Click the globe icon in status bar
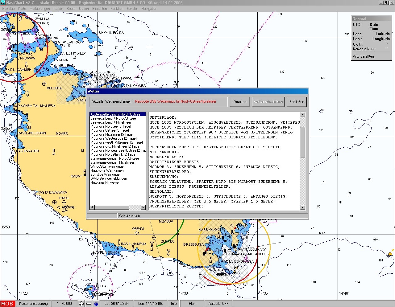Viewport: 395px width, 307px height. [96, 304]
